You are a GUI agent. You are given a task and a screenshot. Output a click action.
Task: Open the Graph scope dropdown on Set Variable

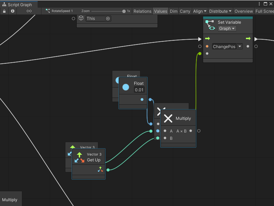(227, 28)
